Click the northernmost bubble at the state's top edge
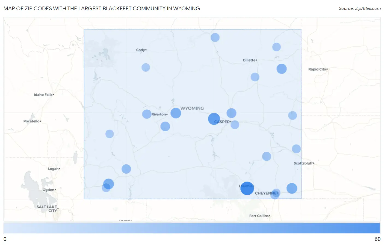The image size is (384, 245). coord(215,37)
